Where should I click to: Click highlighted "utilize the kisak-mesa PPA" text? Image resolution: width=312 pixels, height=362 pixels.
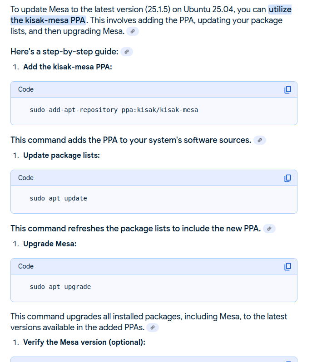pyautogui.click(x=49, y=20)
